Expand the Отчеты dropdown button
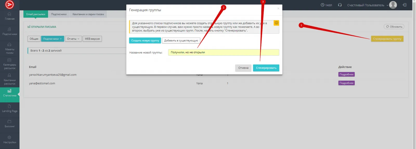Image resolution: width=416 pixels, height=149 pixels. pyautogui.click(x=73, y=39)
